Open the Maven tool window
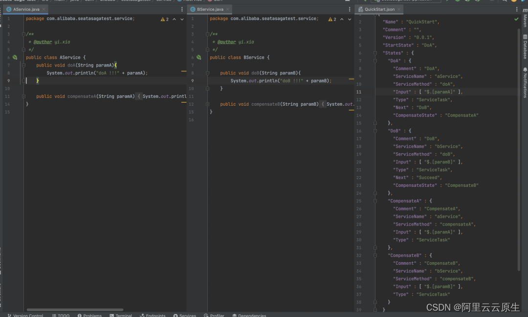This screenshot has width=528, height=317. point(525,18)
